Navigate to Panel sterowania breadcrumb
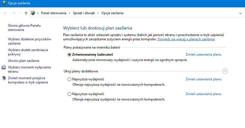This screenshot has width=245, height=128. pos(54,13)
